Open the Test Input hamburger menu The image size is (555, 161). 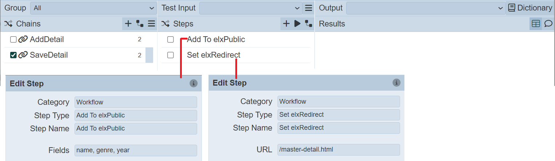click(x=308, y=8)
